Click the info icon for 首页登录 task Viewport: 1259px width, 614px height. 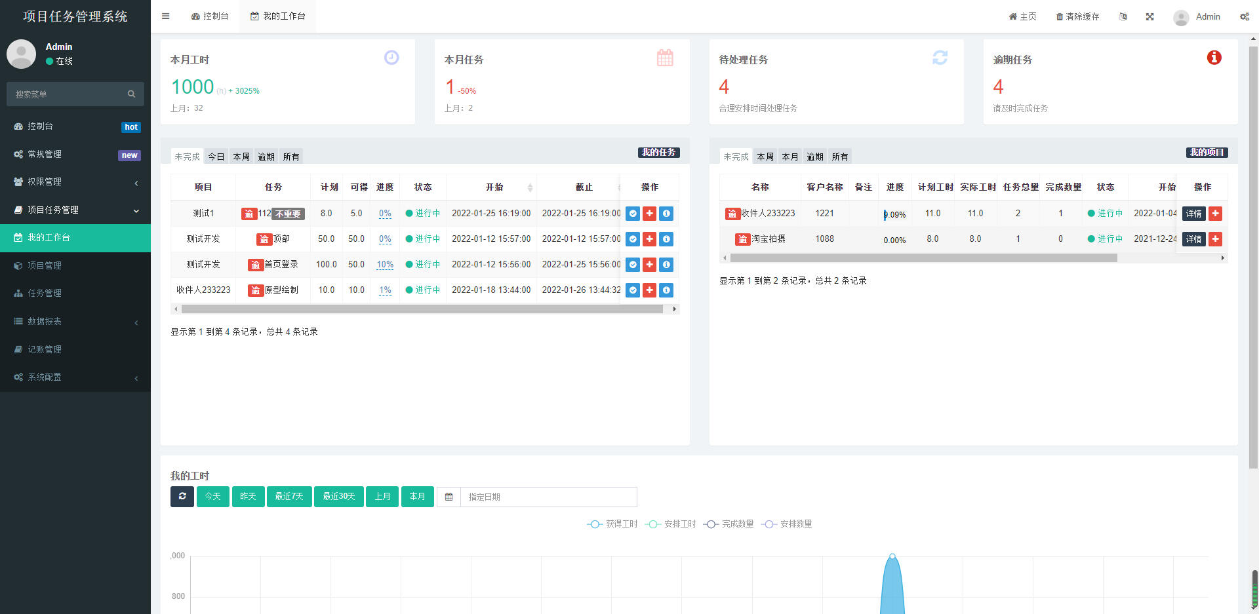click(666, 265)
